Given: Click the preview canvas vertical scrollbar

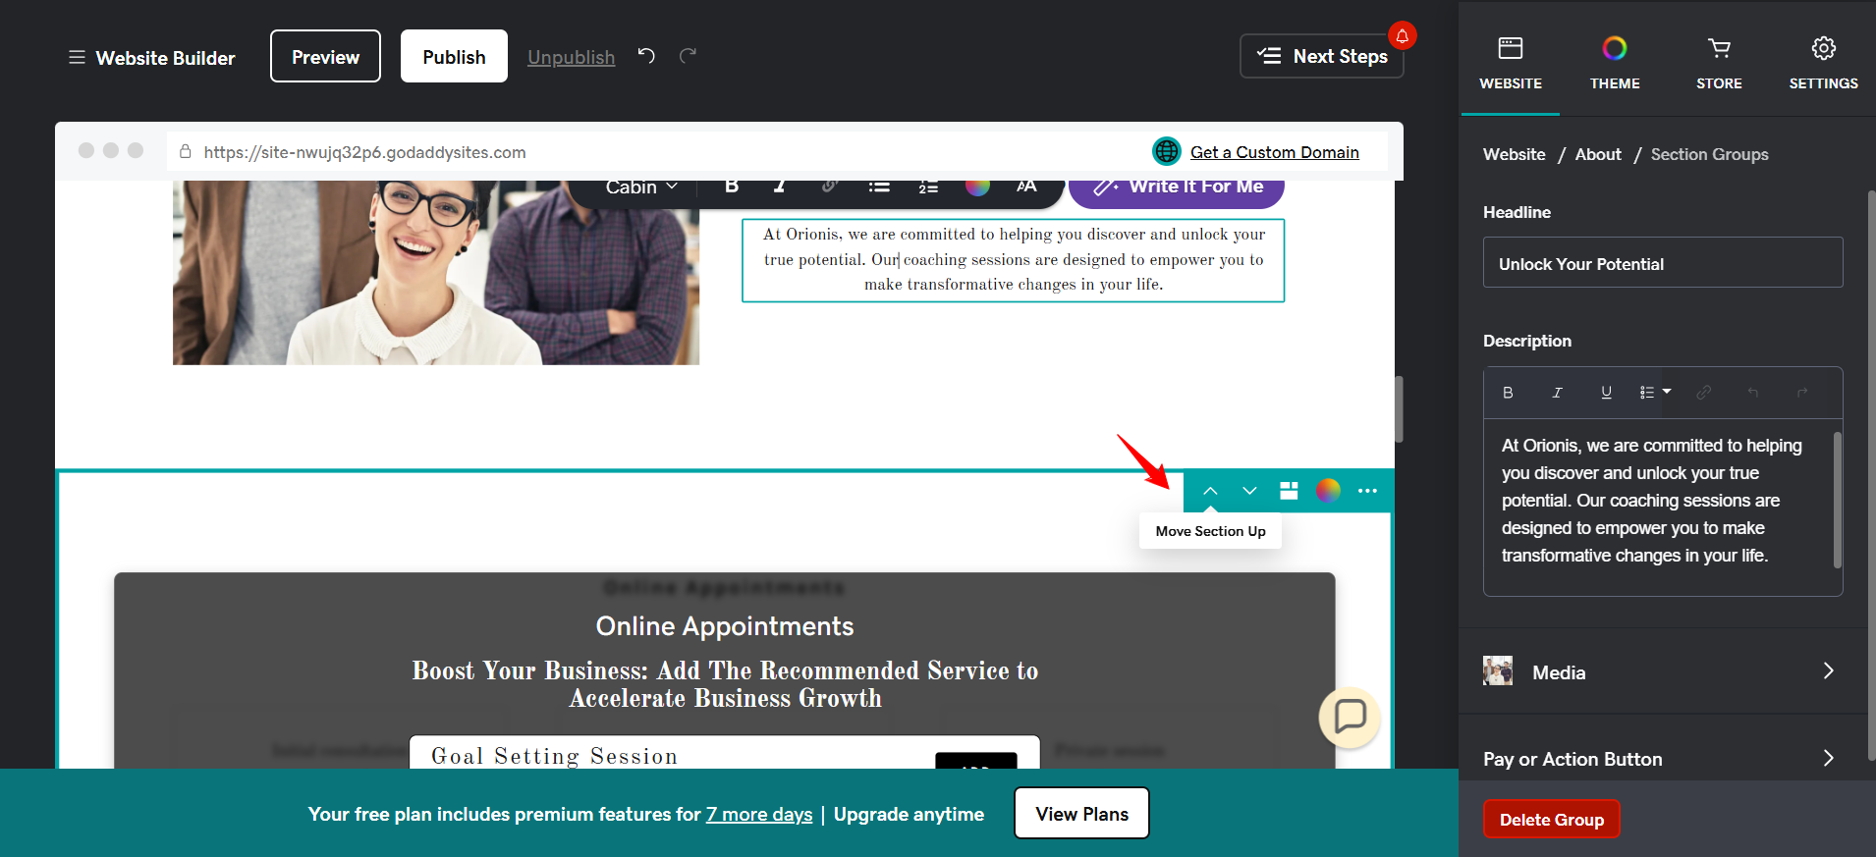Looking at the screenshot, I should pyautogui.click(x=1399, y=408).
